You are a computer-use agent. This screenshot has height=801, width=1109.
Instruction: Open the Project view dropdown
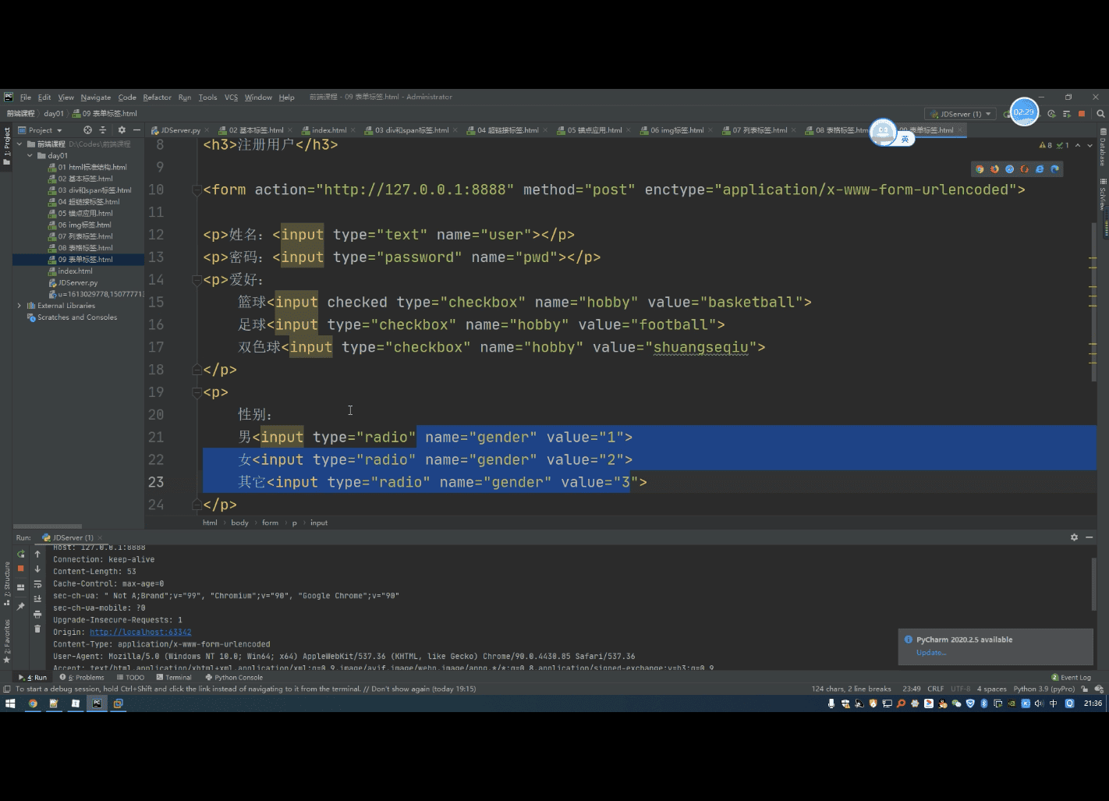pyautogui.click(x=41, y=130)
